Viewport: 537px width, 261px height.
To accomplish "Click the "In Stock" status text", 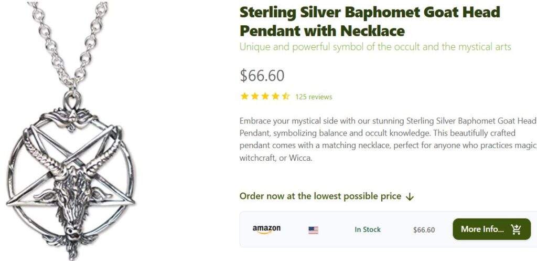I will coord(368,229).
